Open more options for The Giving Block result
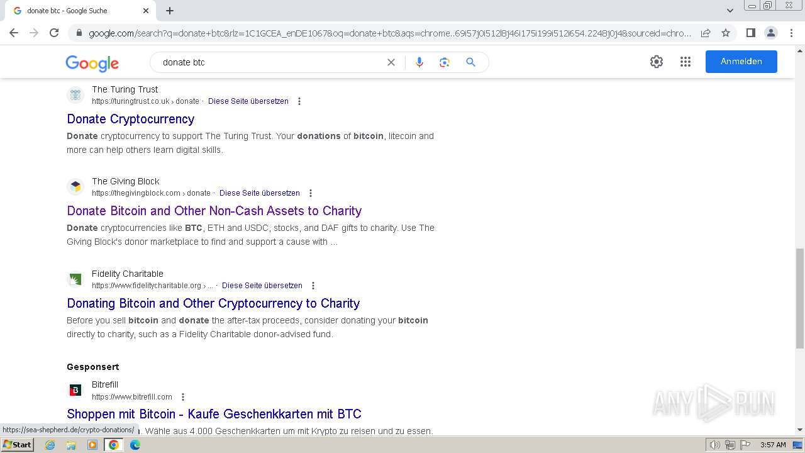This screenshot has width=805, height=453. [311, 193]
